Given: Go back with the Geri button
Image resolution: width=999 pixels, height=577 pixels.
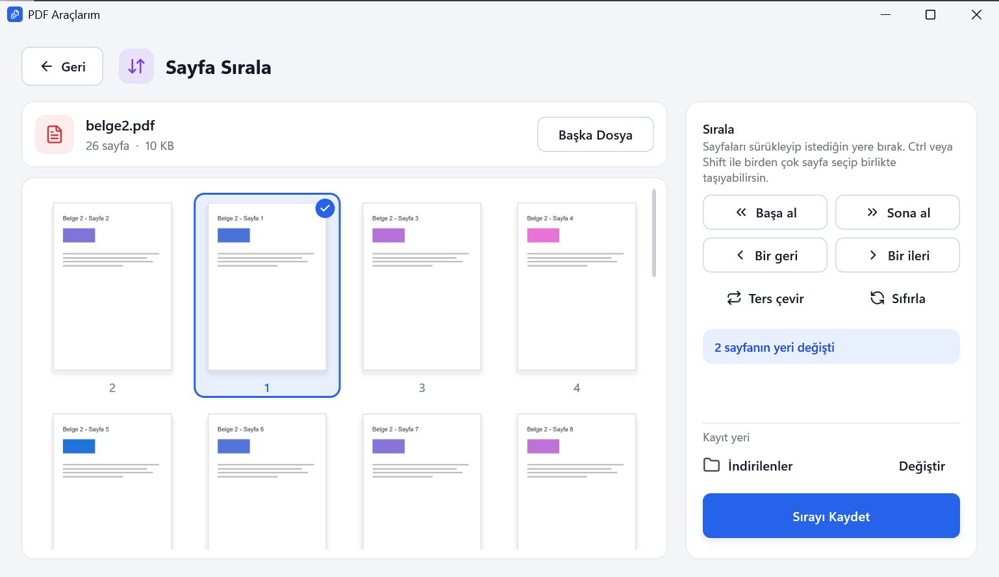Looking at the screenshot, I should click(62, 66).
